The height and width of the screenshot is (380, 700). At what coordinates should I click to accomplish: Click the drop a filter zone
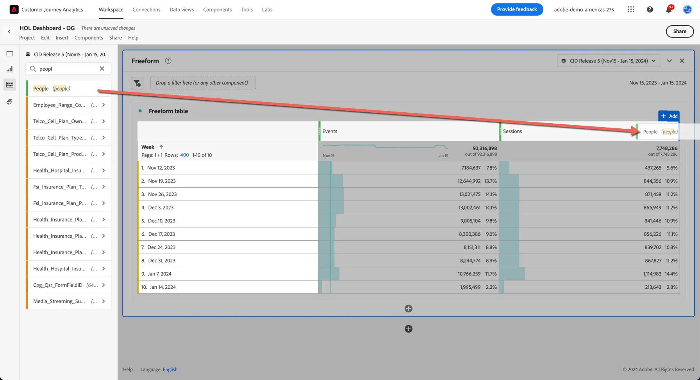click(203, 83)
